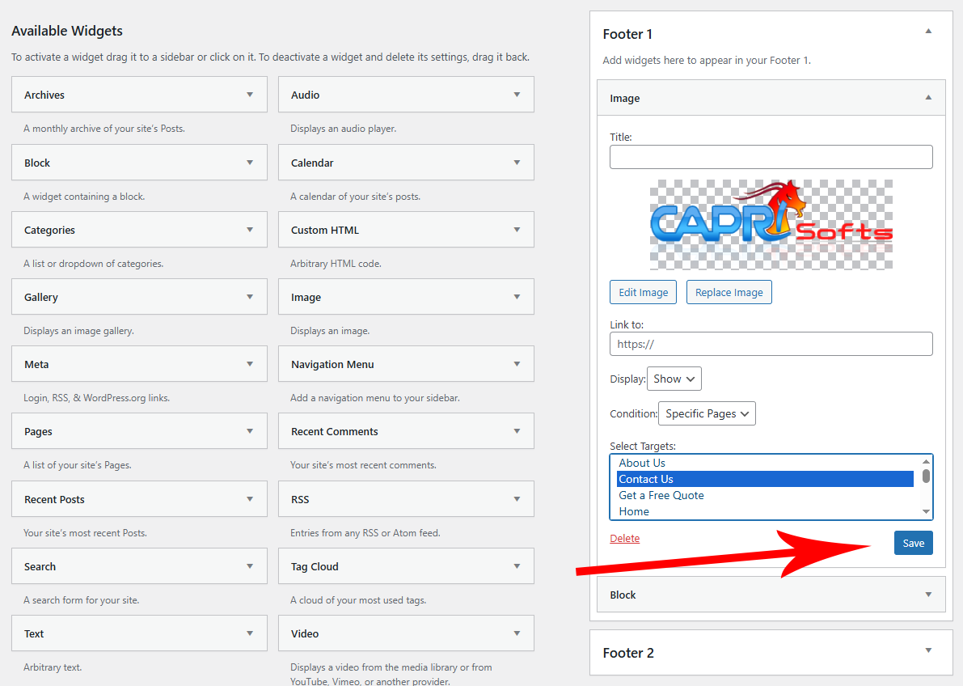The width and height of the screenshot is (963, 686).
Task: Collapse the Footer 1 sidebar panel
Action: (928, 31)
